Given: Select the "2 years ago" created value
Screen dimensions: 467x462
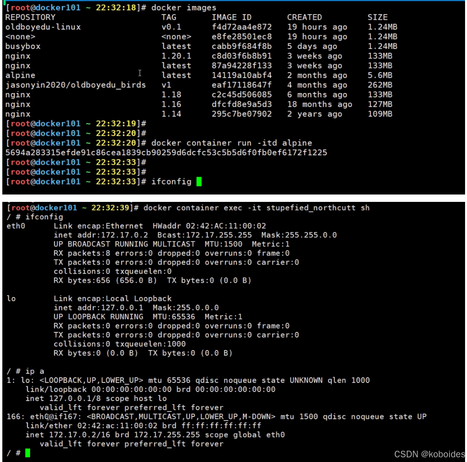Looking at the screenshot, I should pyautogui.click(x=315, y=114).
